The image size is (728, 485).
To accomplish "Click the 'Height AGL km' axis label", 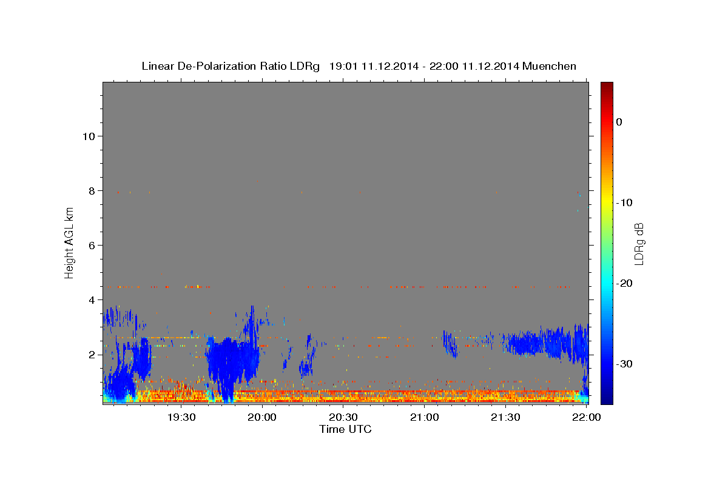I will 69,242.
